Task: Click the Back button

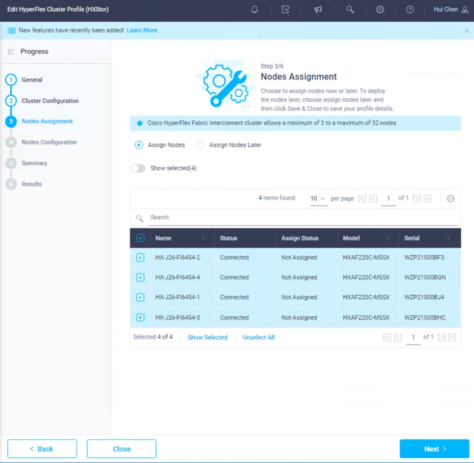Action: tap(42, 449)
